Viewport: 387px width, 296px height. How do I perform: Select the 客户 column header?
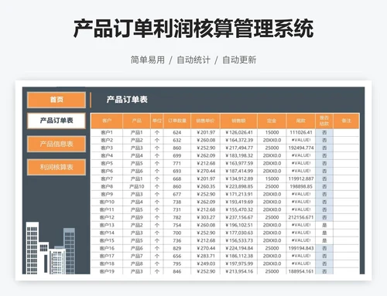(107, 121)
